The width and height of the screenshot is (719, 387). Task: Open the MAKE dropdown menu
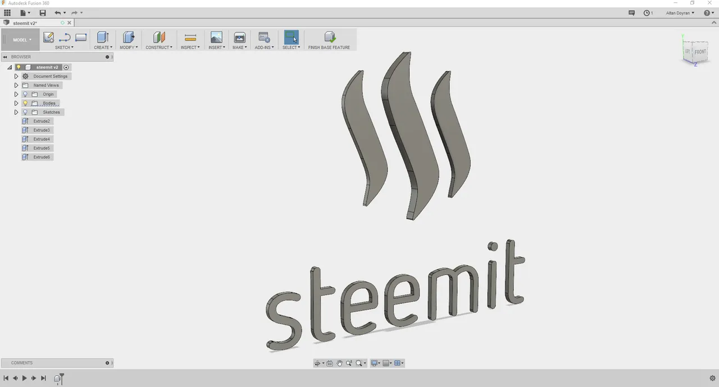(239, 48)
